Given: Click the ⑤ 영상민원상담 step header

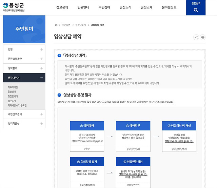Looking at the screenshot, I should pos(133,162).
